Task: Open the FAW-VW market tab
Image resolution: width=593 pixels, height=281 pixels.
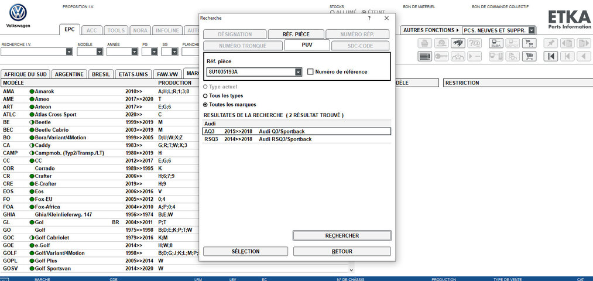Action: (167, 74)
